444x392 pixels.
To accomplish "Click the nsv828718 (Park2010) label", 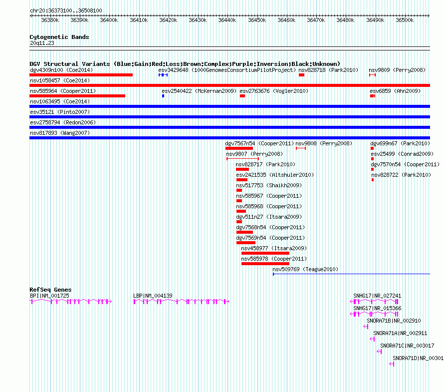I will pos(328,70).
